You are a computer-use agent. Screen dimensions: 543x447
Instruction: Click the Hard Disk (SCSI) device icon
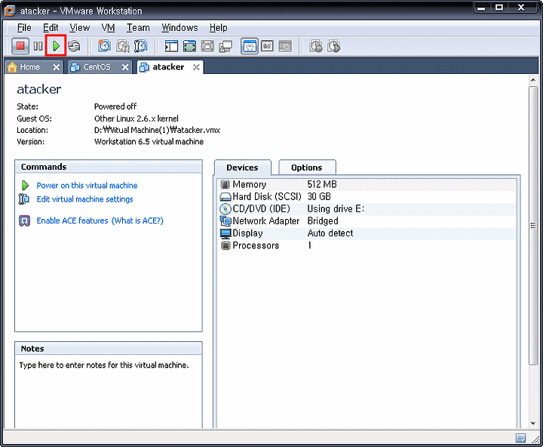coord(225,196)
